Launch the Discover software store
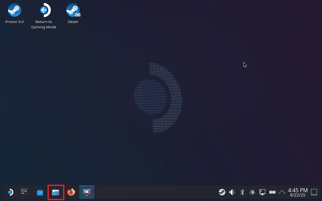This screenshot has height=201, width=322. 40,192
